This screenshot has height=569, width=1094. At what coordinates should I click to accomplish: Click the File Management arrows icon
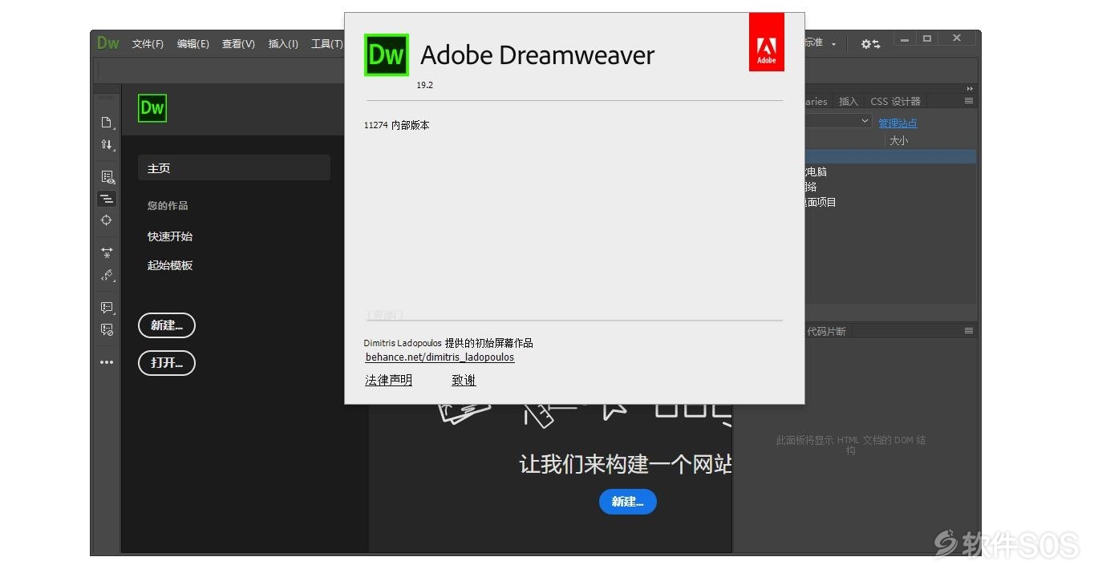click(107, 145)
